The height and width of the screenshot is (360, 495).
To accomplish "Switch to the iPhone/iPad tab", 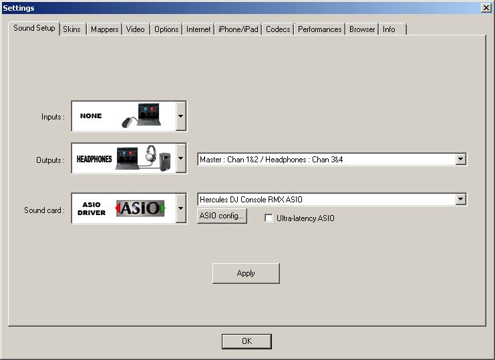I will [x=238, y=29].
